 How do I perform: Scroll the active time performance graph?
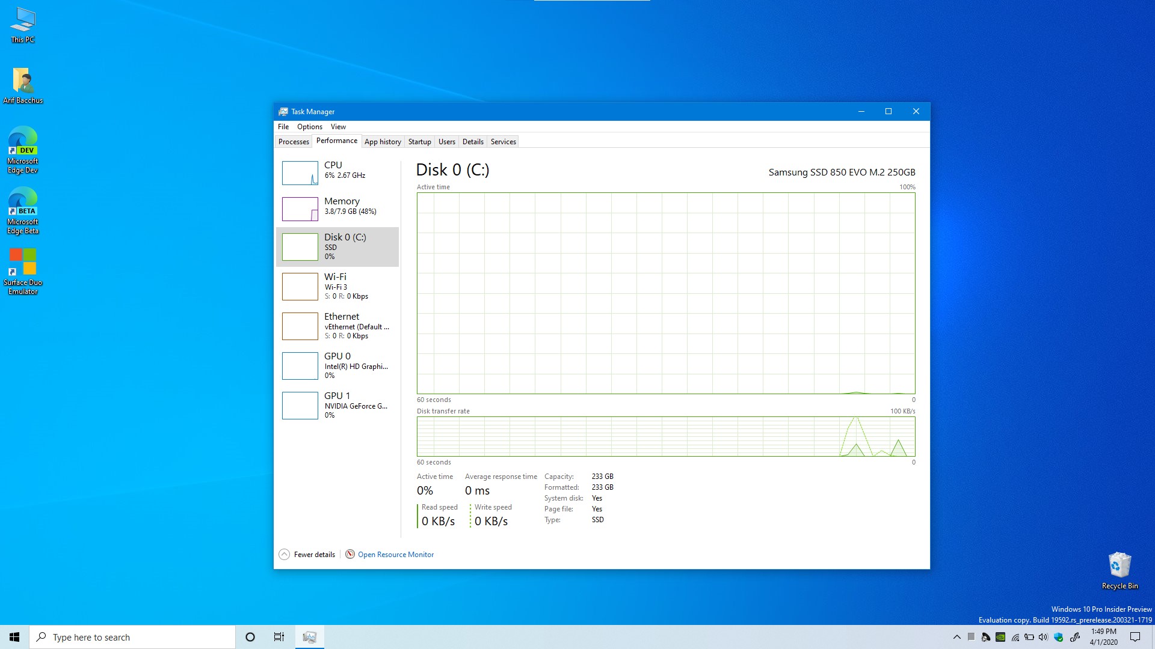tap(665, 293)
